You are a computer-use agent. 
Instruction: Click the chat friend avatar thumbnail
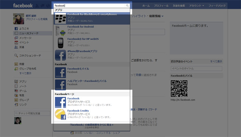coord(18,121)
